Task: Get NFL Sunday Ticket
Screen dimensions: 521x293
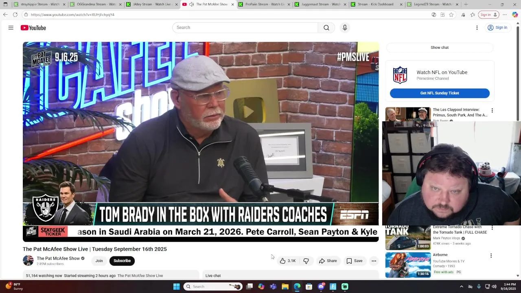Action: pos(440,93)
